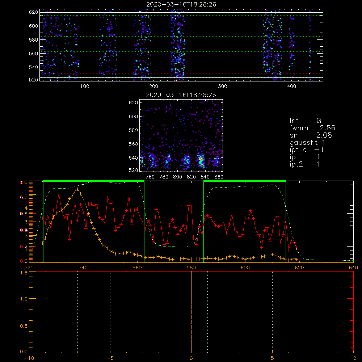Select the 'ipt_c -1' readout text
Screen dimensions: 362x362
tap(307, 150)
